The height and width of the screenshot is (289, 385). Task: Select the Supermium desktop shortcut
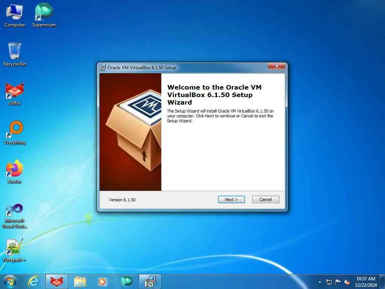point(44,15)
